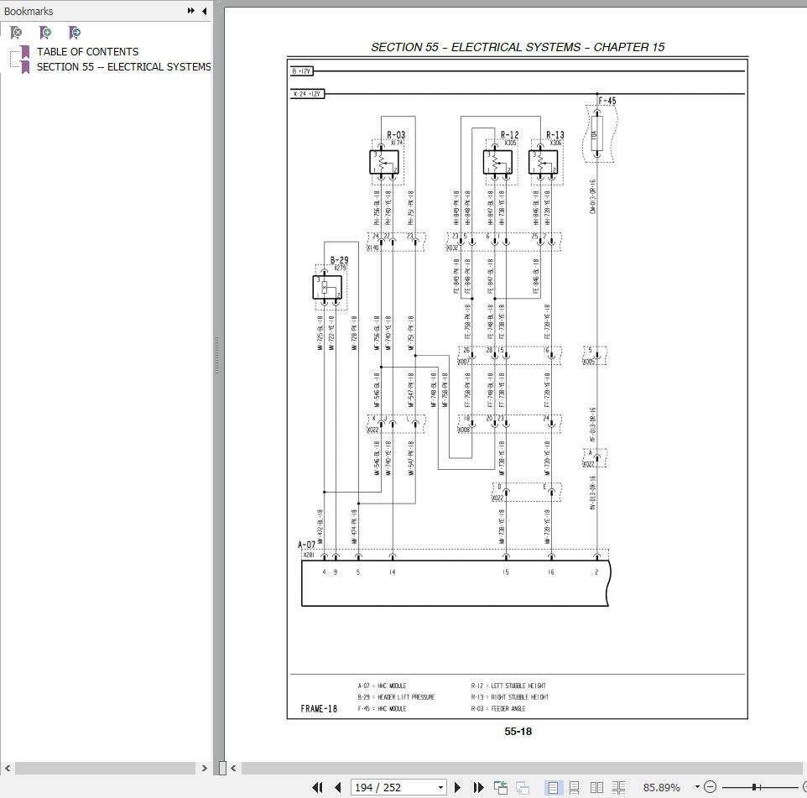The width and height of the screenshot is (807, 798).
Task: Open the zoom percentage dropdown
Action: tap(696, 787)
